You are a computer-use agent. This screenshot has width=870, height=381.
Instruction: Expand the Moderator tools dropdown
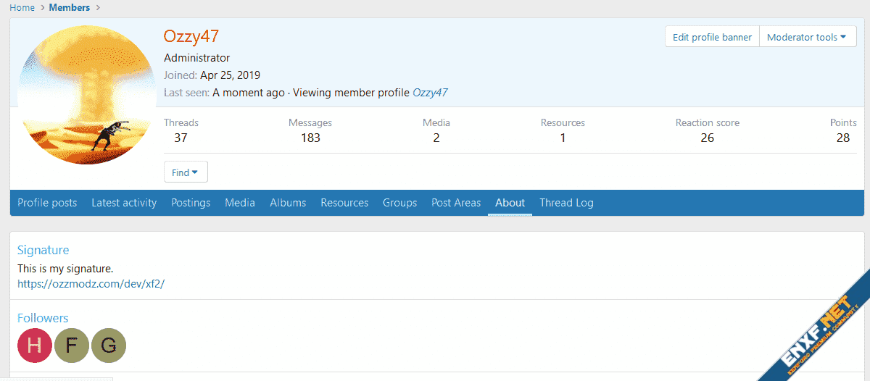point(807,37)
